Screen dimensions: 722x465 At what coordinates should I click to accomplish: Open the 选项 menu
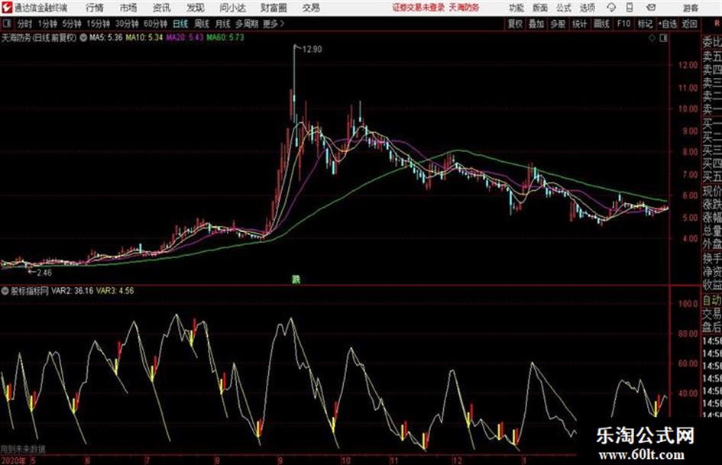(x=588, y=8)
